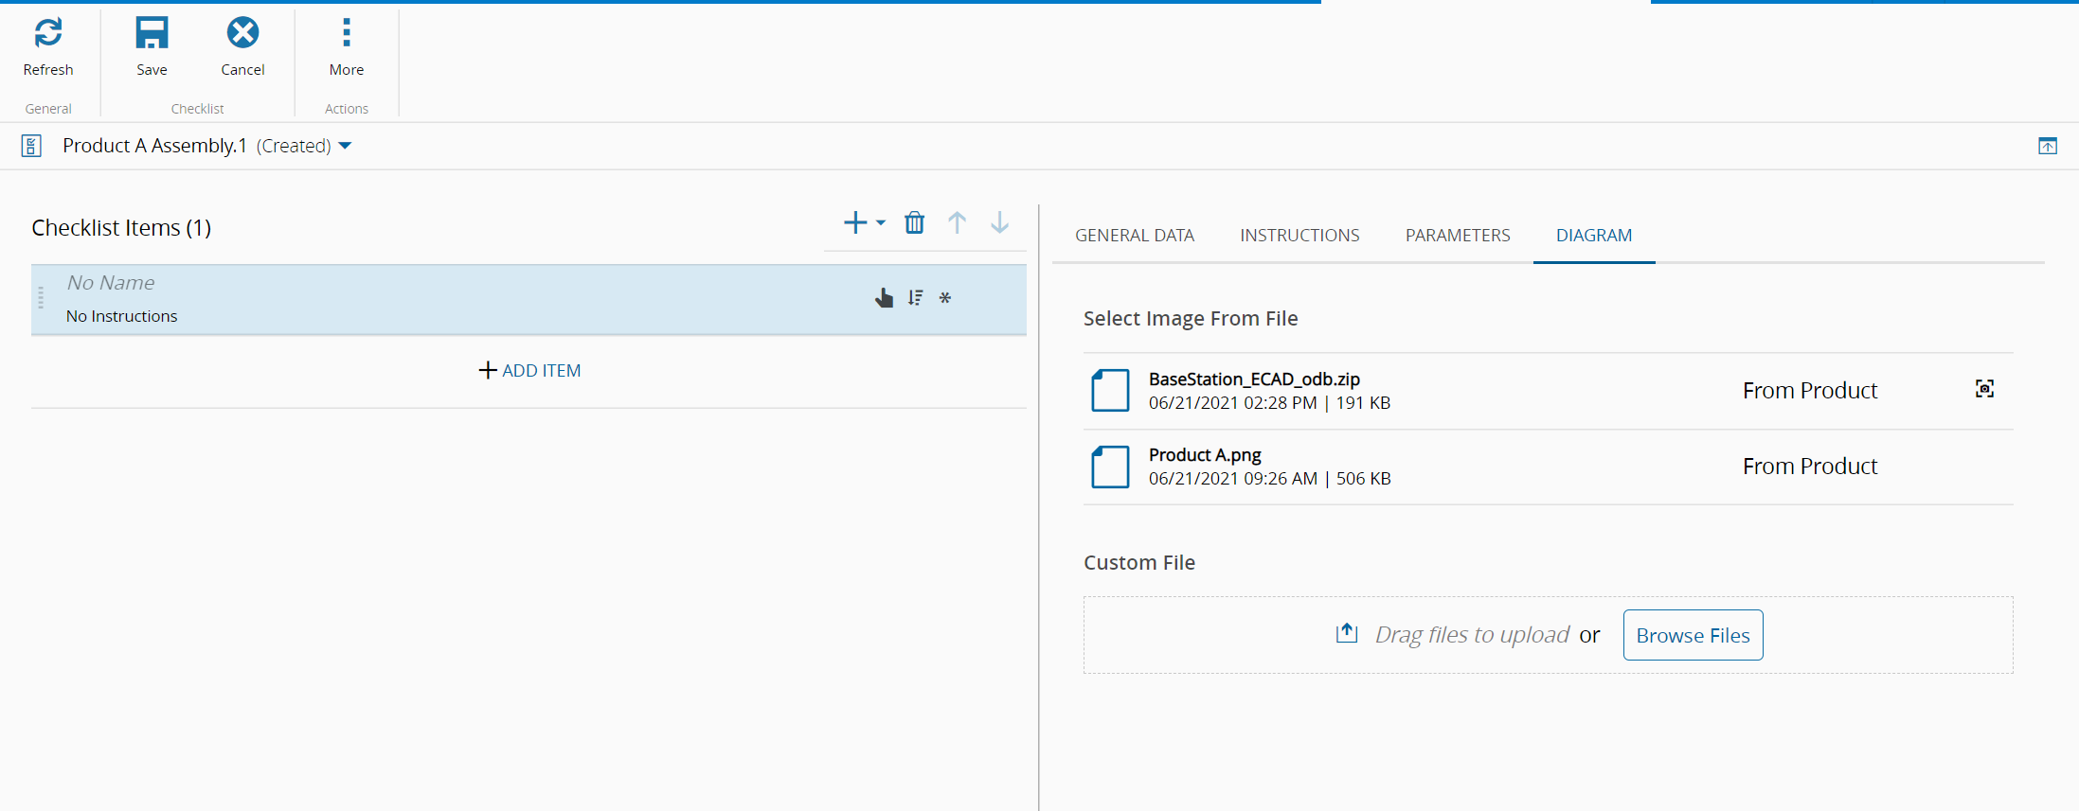This screenshot has width=2079, height=811.
Task: Move checklist item up with arrow
Action: (x=957, y=223)
